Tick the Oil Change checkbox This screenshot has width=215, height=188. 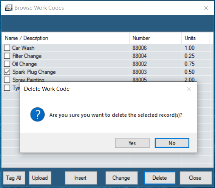click(x=7, y=64)
